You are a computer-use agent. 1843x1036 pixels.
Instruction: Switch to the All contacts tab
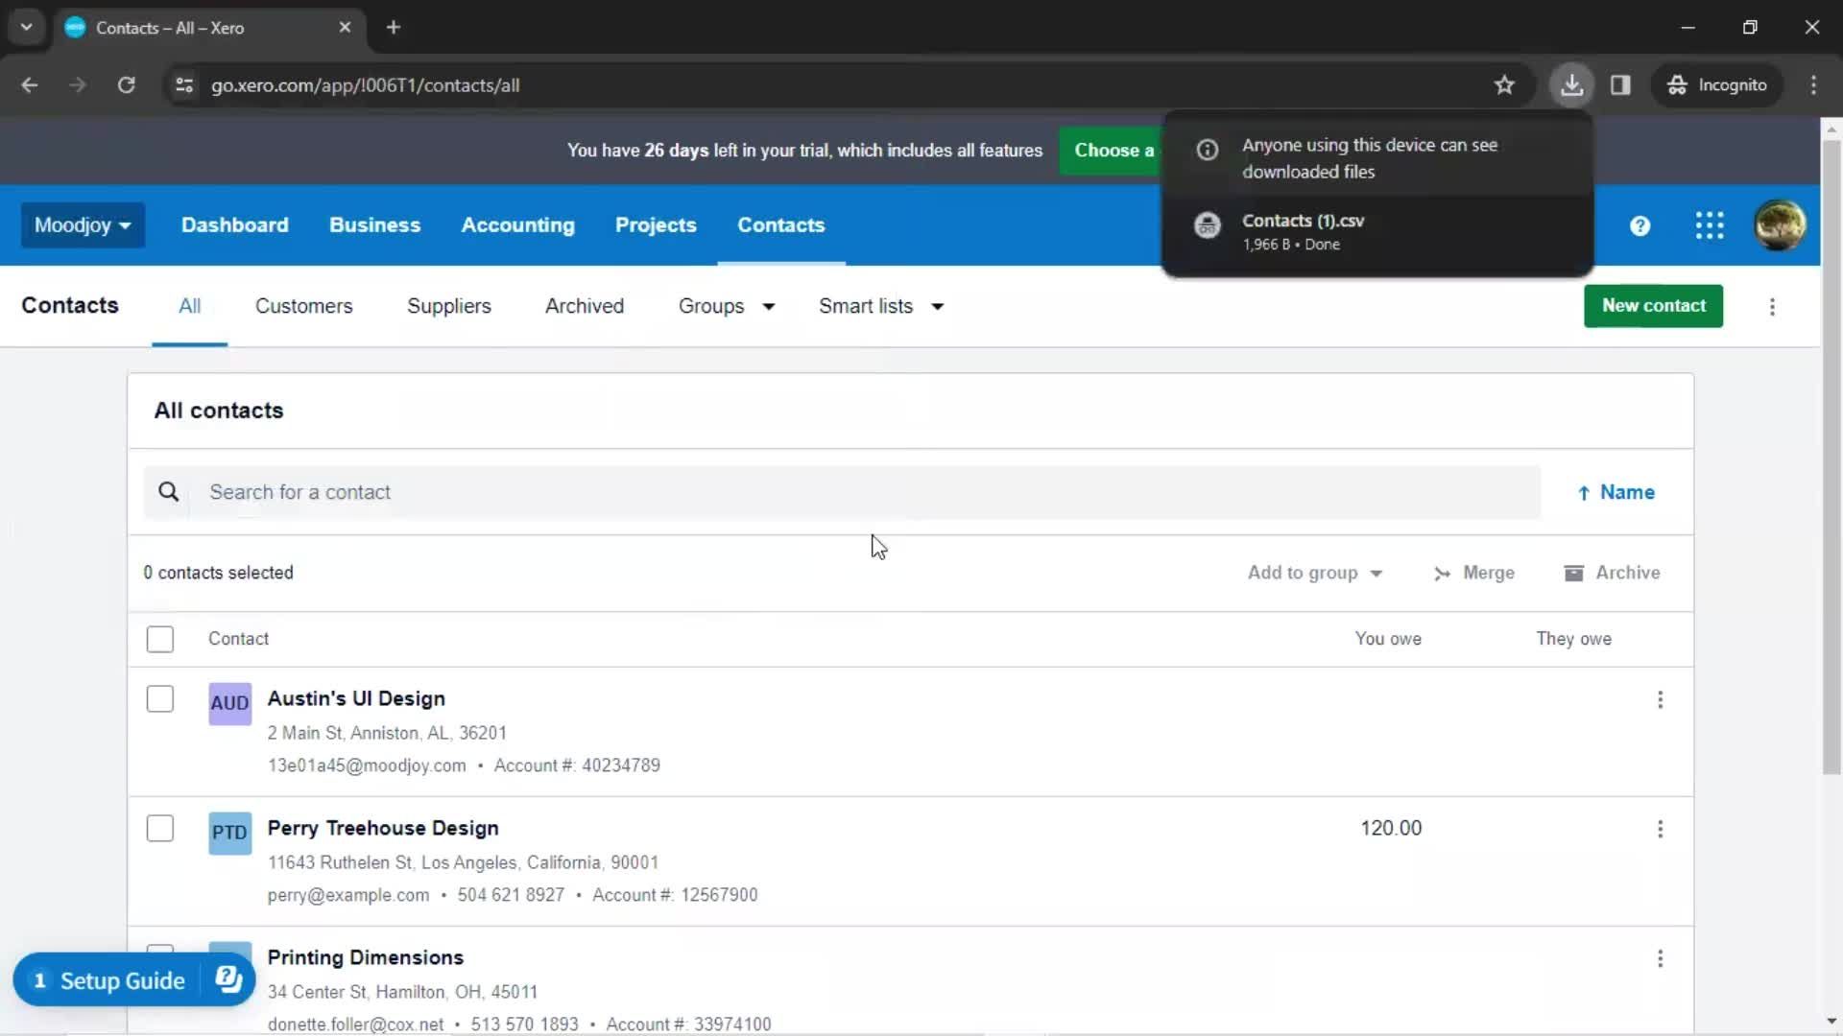click(189, 307)
